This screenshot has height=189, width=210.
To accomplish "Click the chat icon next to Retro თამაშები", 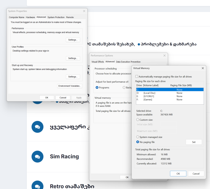I will (38, 186).
